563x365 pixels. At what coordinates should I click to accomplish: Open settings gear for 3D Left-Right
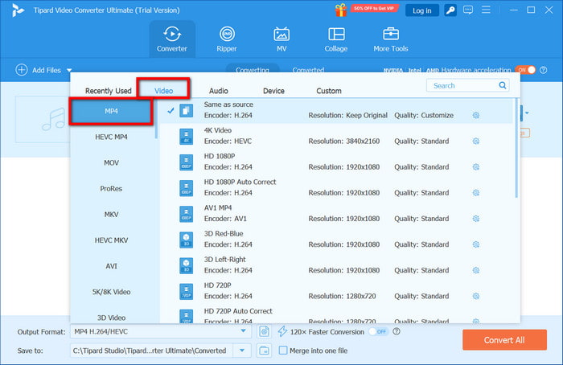point(476,270)
